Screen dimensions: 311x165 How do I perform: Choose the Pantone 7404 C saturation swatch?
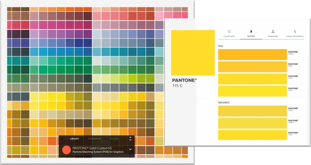pyautogui.click(x=252, y=123)
